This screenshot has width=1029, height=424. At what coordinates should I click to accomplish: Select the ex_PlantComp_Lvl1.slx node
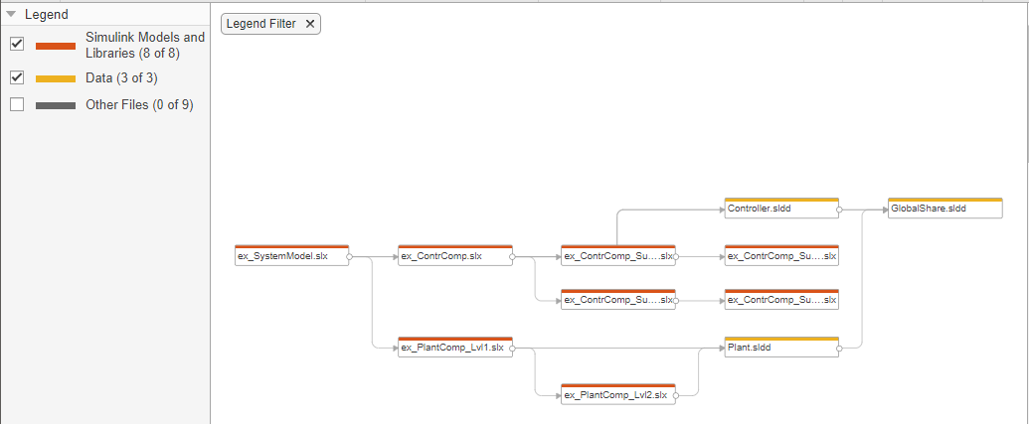[x=453, y=348]
